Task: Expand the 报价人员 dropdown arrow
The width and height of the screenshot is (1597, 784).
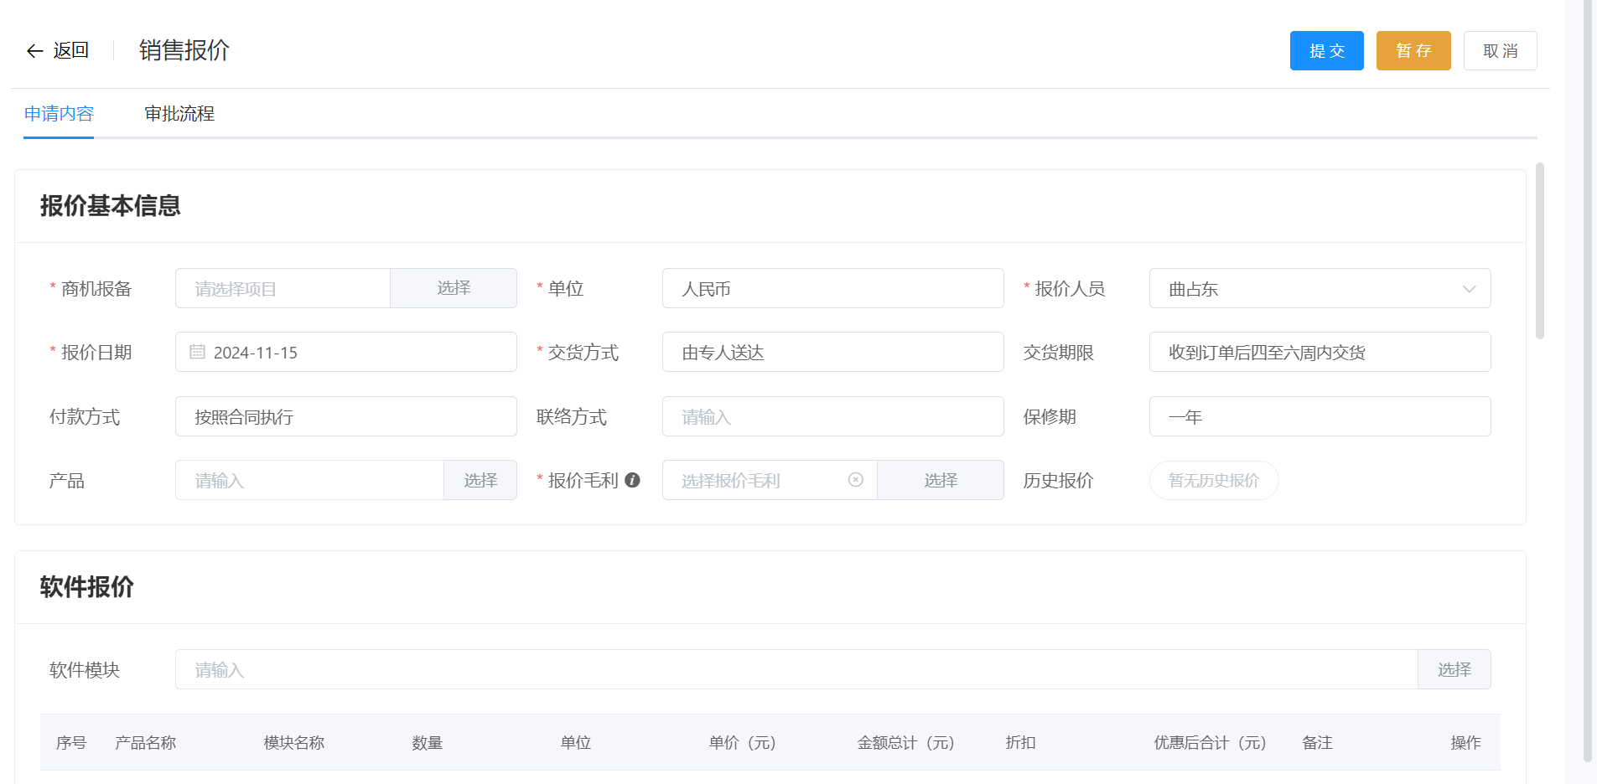Action: click(x=1468, y=289)
